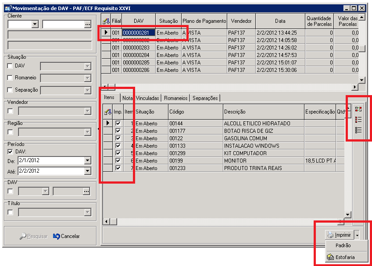Click the Imprimir button
This screenshot has width=372, height=266.
340,235
